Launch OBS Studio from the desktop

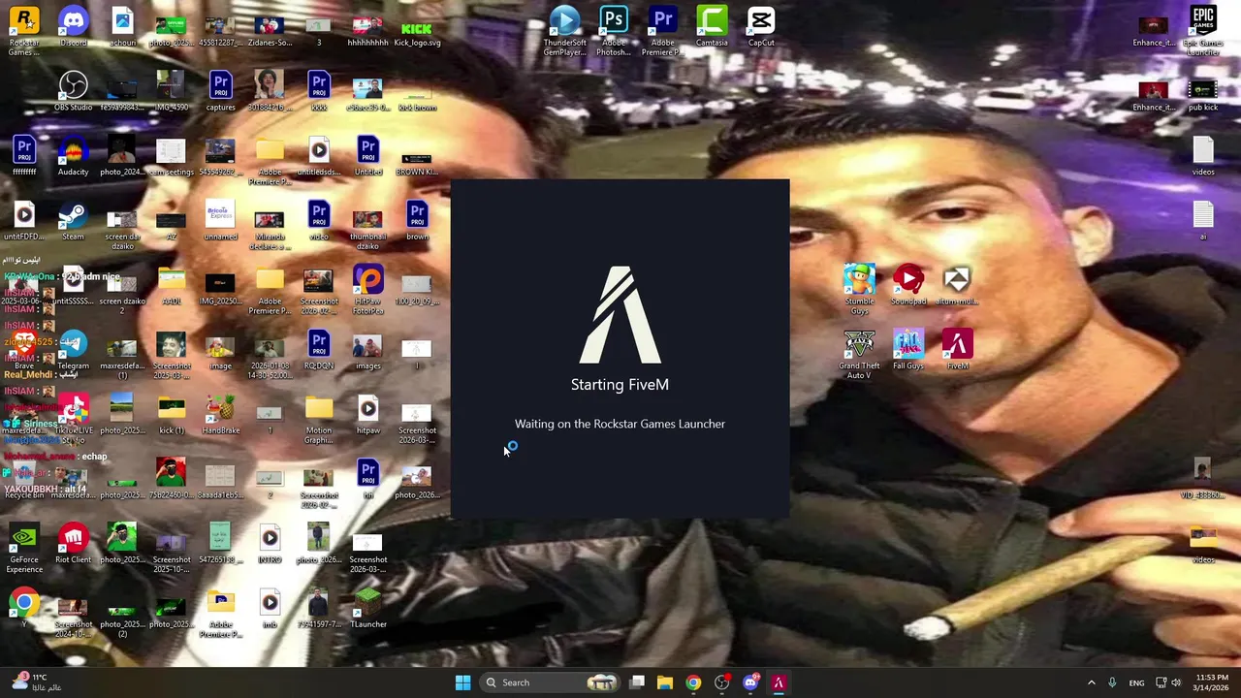pos(73,92)
